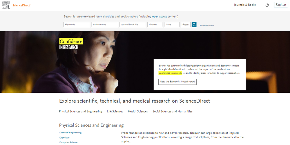This screenshot has width=290, height=145.
Task: Open Journals & Books
Action: click(x=245, y=5)
